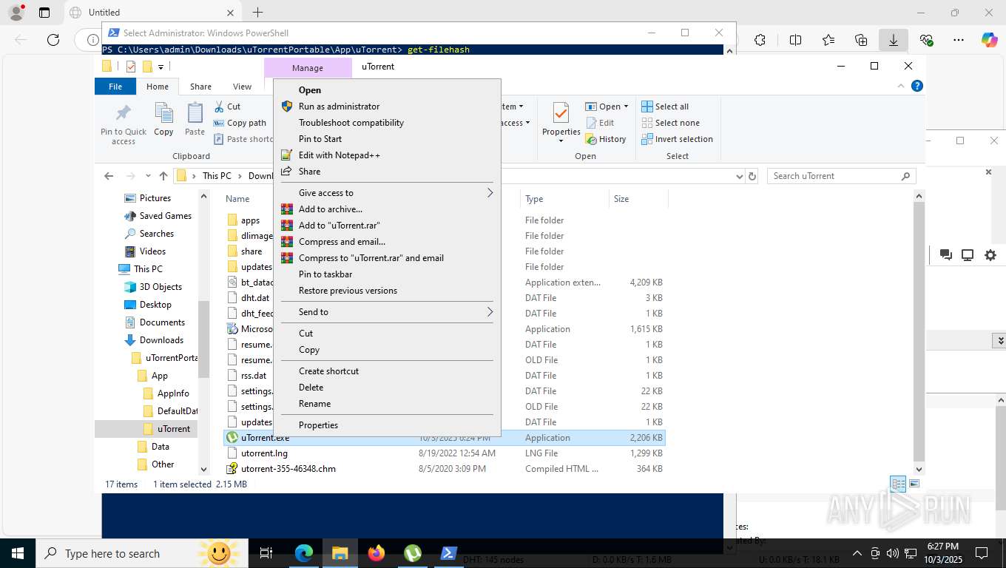Screen dimensions: 1006x568
Task: Collapse the Explorer ribbon chevron
Action: [901, 87]
